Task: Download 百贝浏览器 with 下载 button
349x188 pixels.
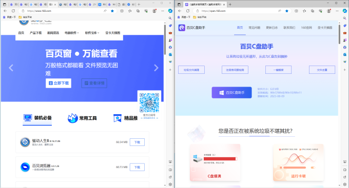Action: coord(137,167)
